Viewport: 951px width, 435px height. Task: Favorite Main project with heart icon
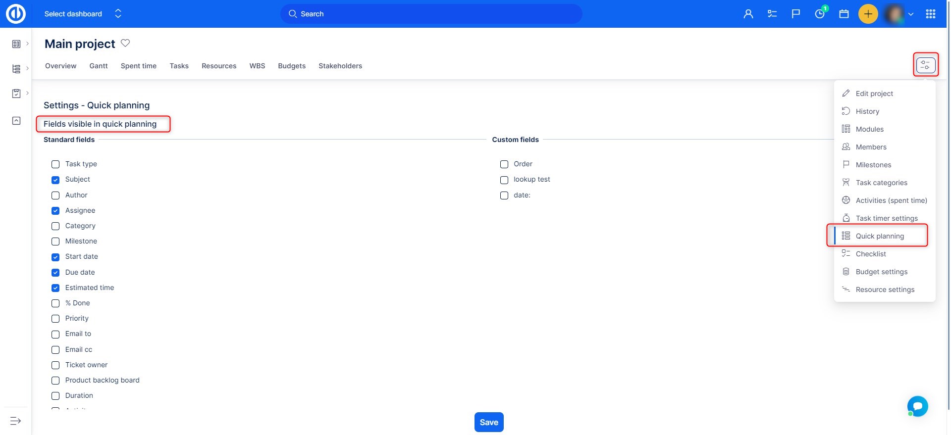pyautogui.click(x=125, y=43)
